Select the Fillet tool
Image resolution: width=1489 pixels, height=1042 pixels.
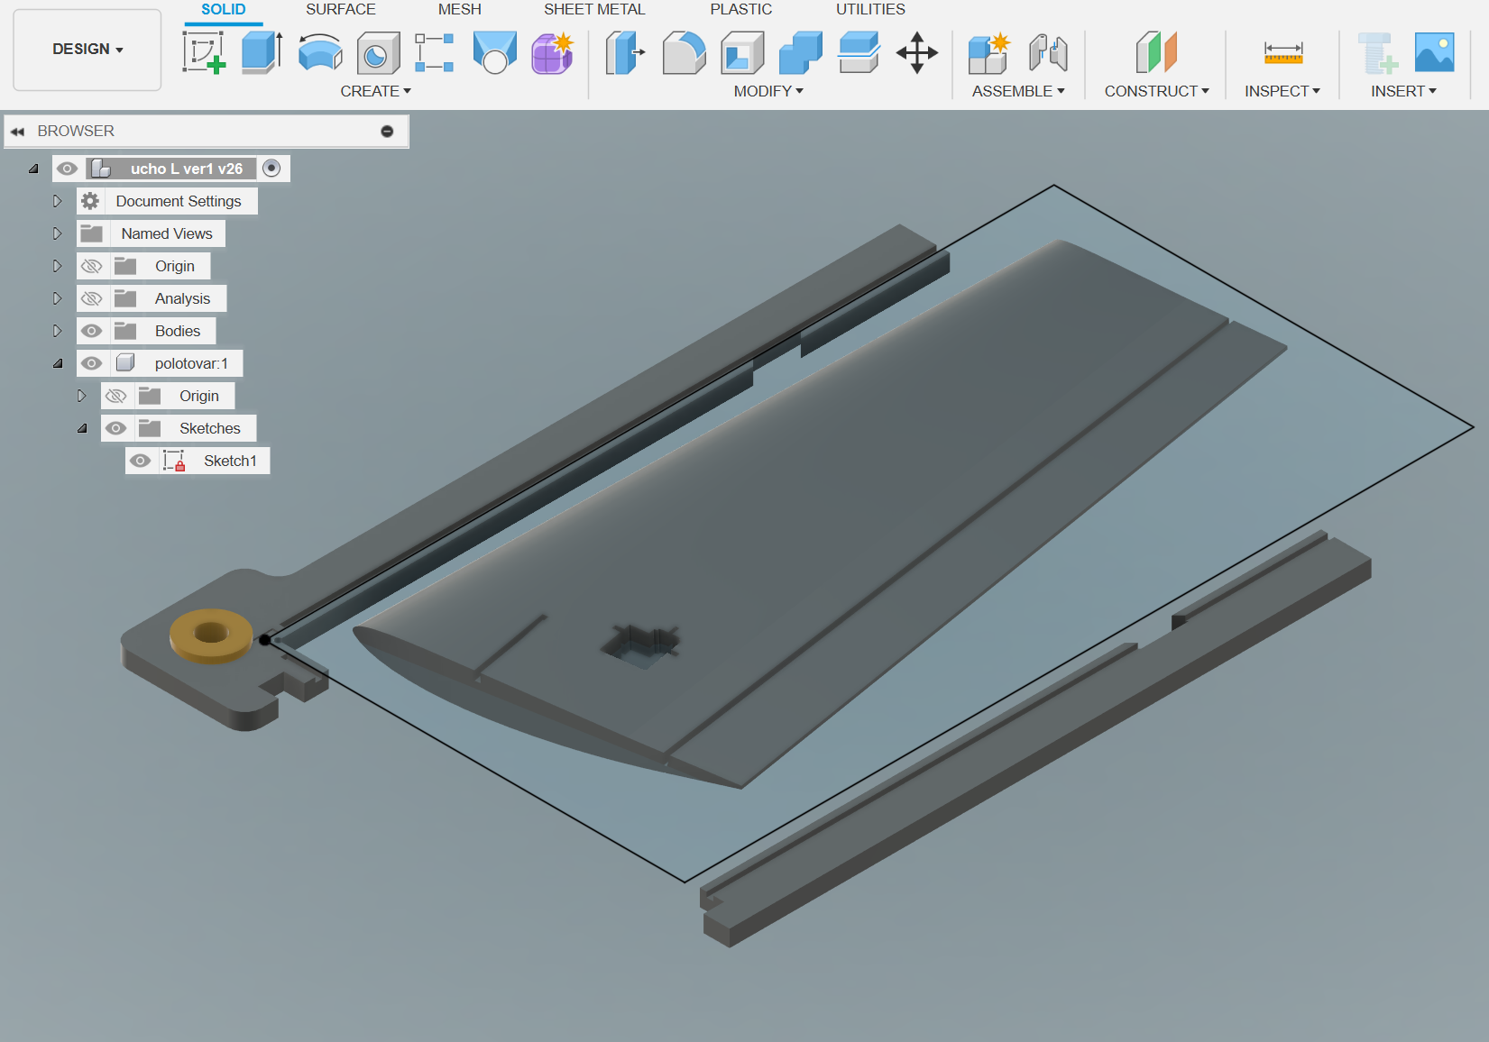point(684,52)
